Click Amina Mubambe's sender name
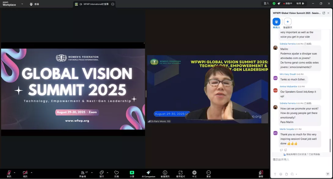Image resolution: width=333 pixels, height=179 pixels. click(x=288, y=86)
